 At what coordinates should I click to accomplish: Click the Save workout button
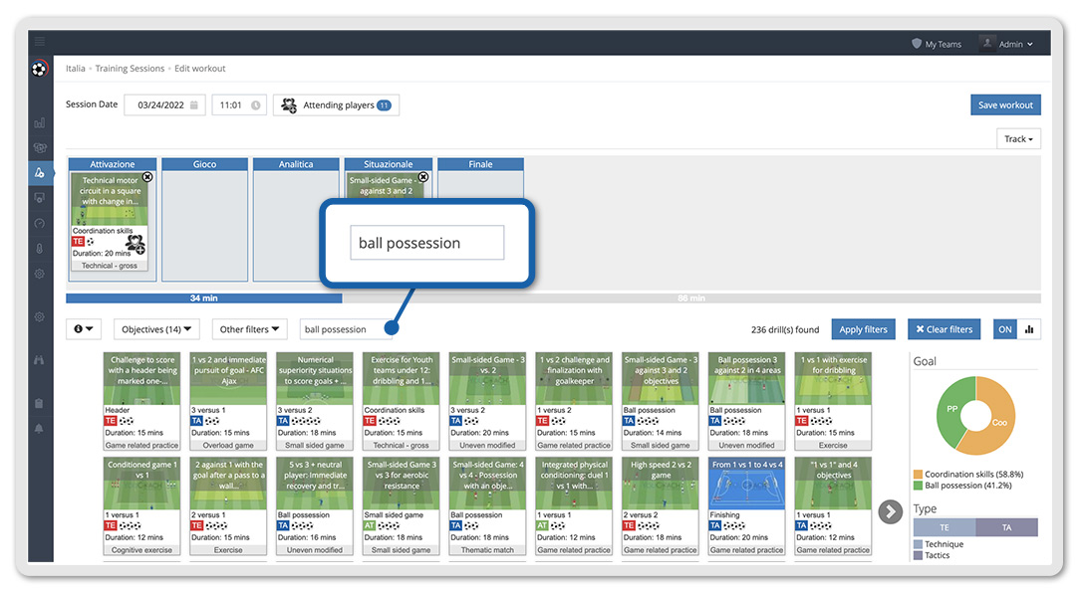pyautogui.click(x=1005, y=105)
